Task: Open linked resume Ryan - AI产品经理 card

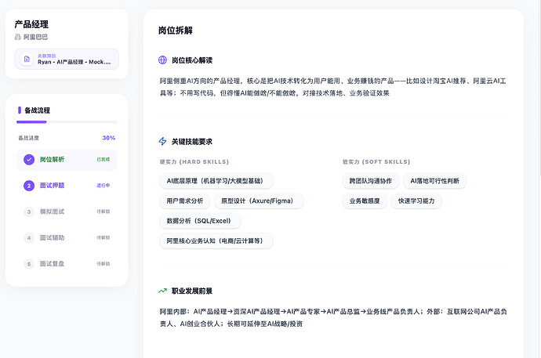Action: click(x=67, y=59)
